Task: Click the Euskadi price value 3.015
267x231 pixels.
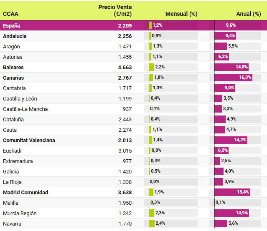Action: [125, 151]
